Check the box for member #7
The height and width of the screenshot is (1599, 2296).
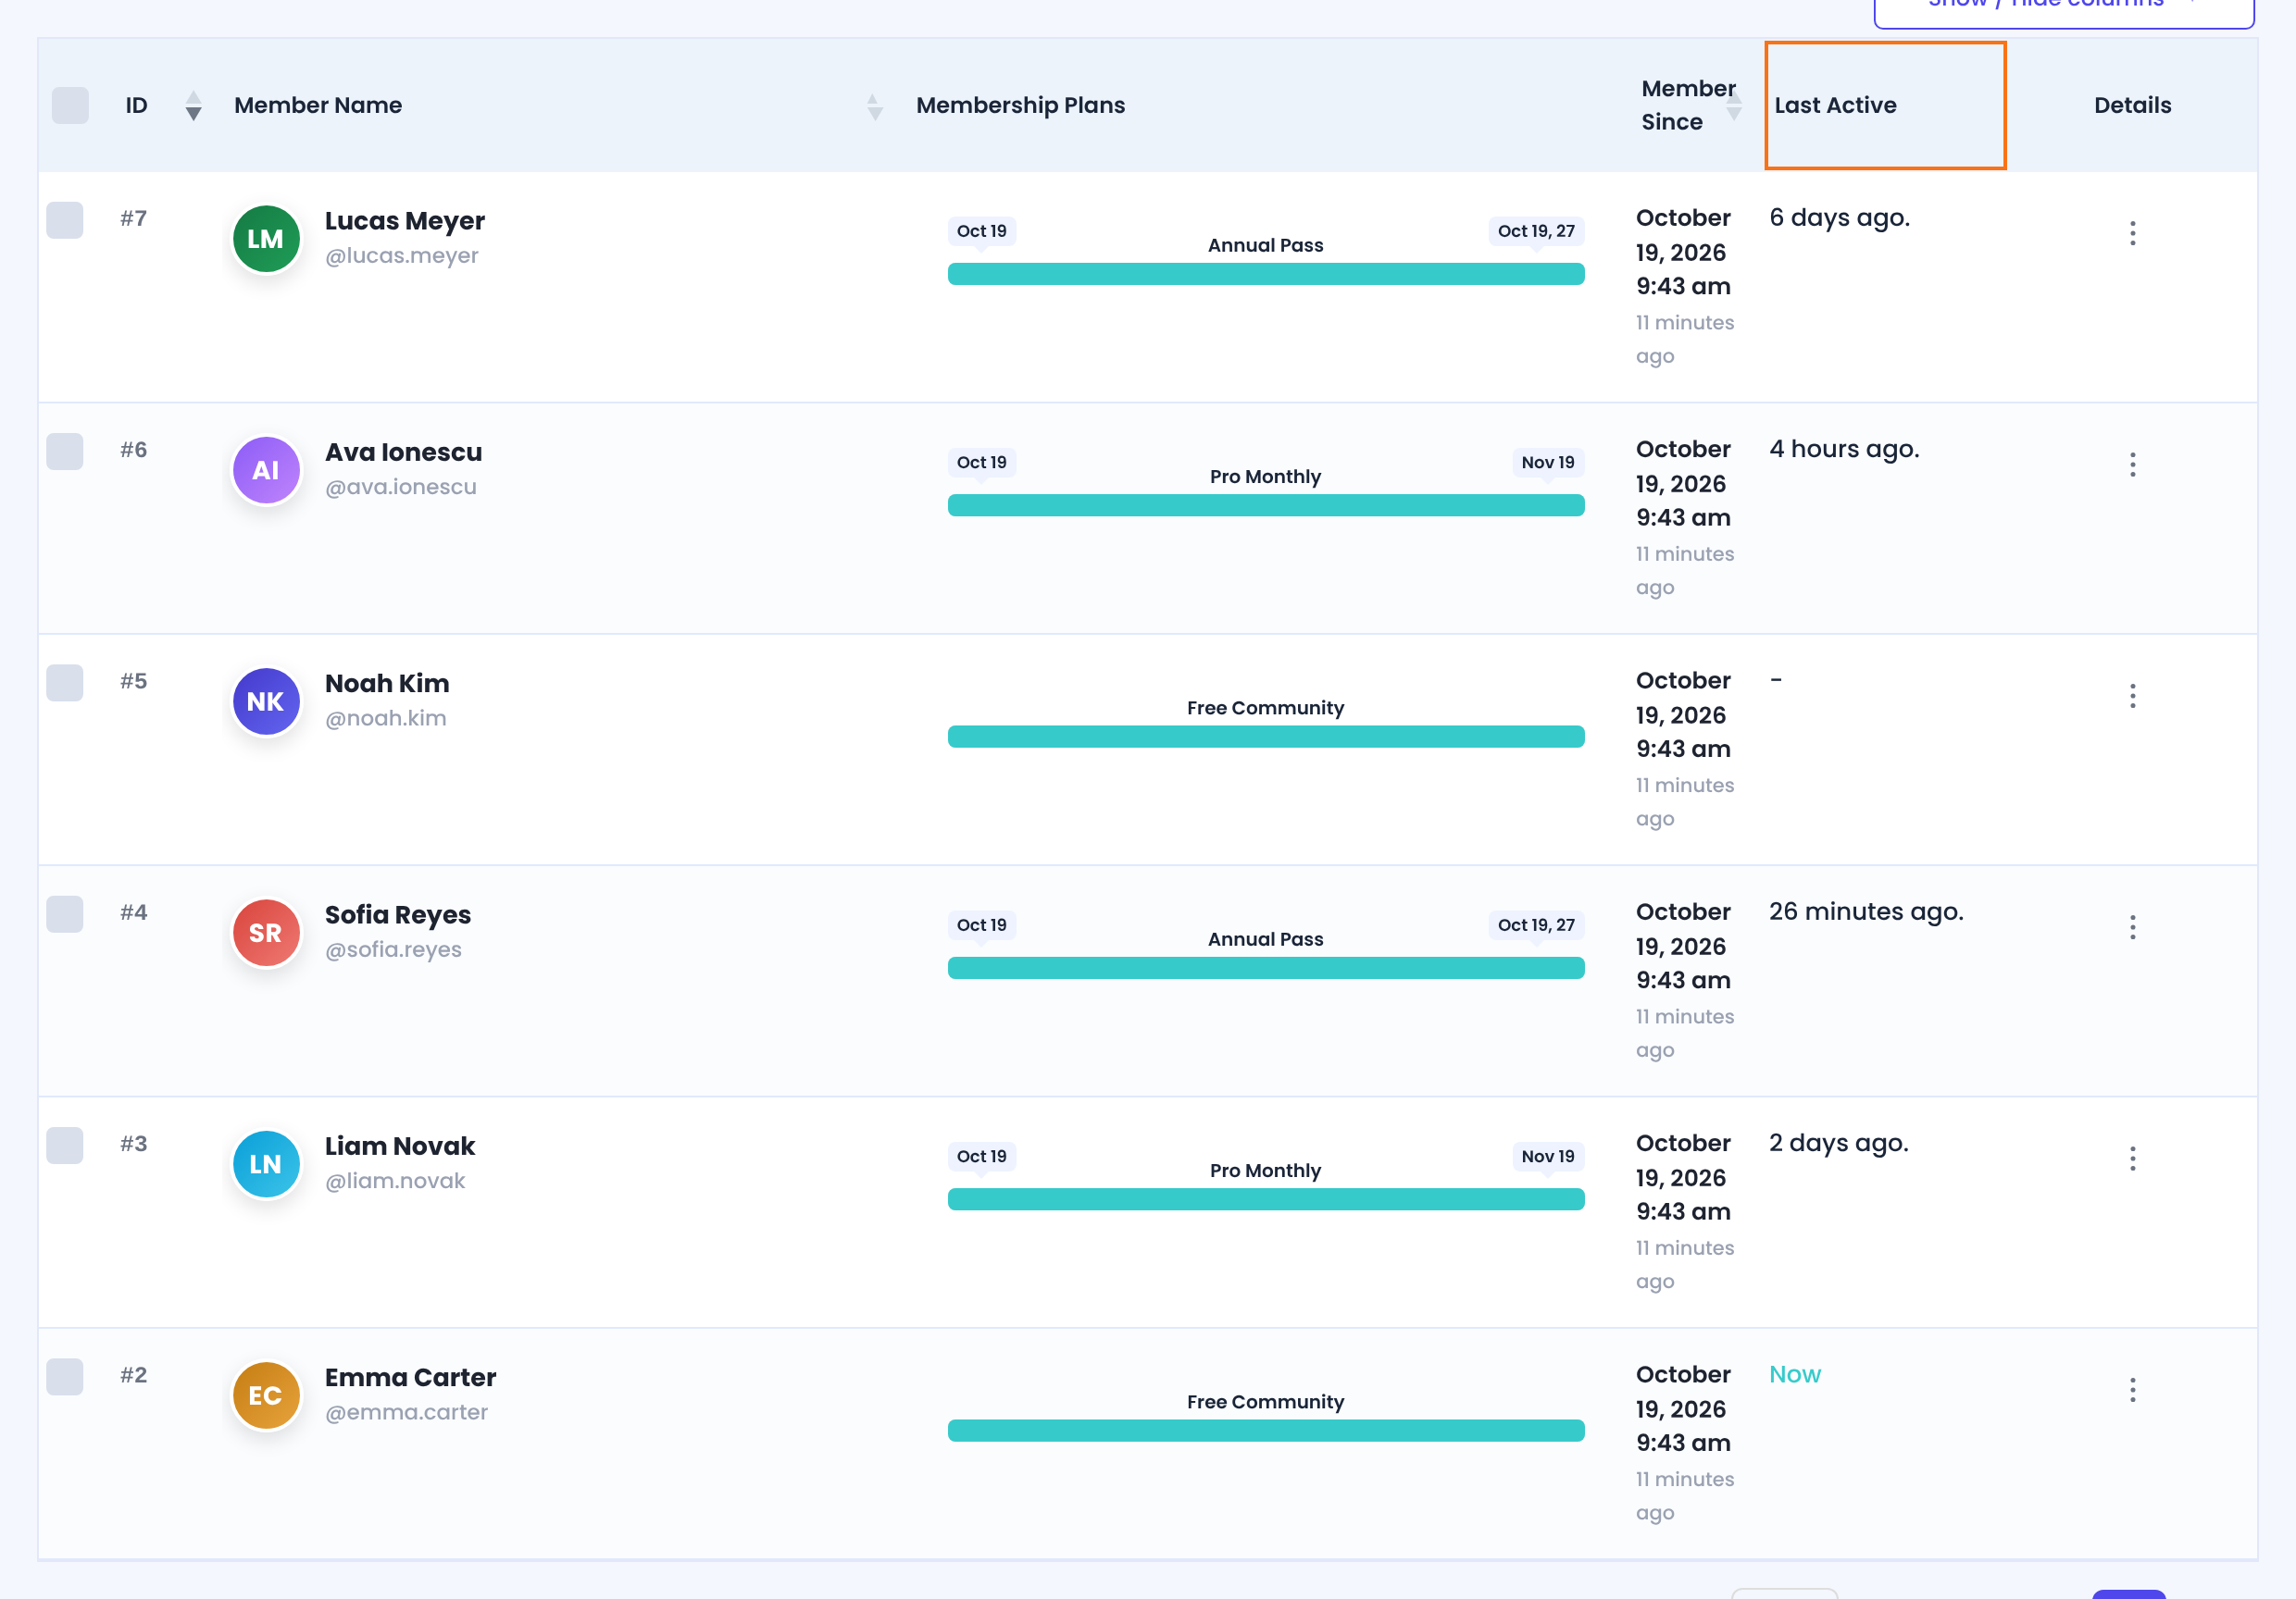point(65,220)
